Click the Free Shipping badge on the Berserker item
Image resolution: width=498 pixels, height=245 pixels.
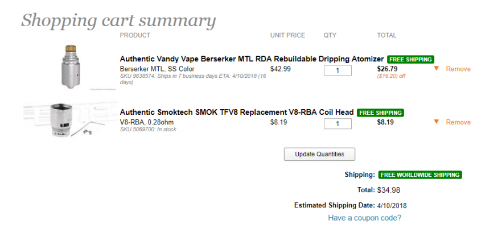click(x=410, y=59)
